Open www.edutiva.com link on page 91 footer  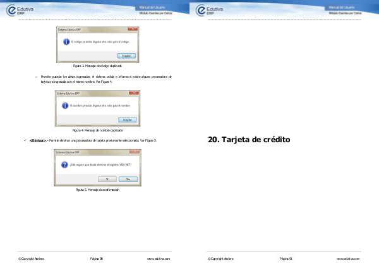tap(347, 259)
